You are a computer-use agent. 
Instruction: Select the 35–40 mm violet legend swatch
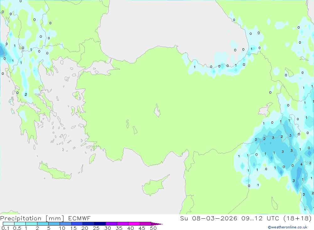pos(122,224)
